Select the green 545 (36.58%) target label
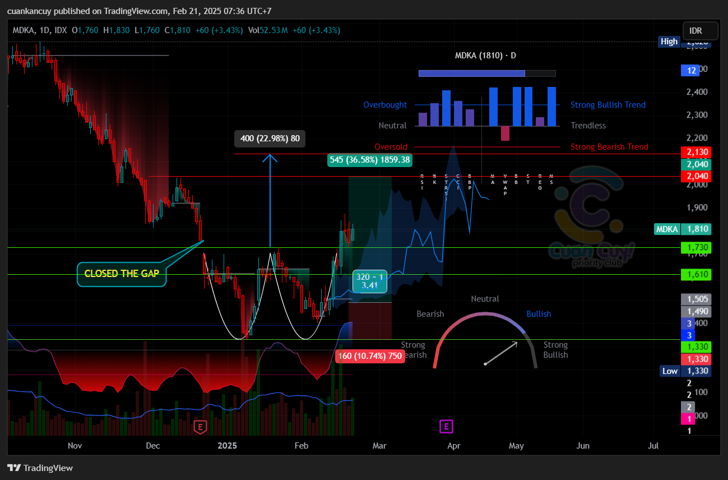Image resolution: width=728 pixels, height=480 pixels. coord(370,160)
